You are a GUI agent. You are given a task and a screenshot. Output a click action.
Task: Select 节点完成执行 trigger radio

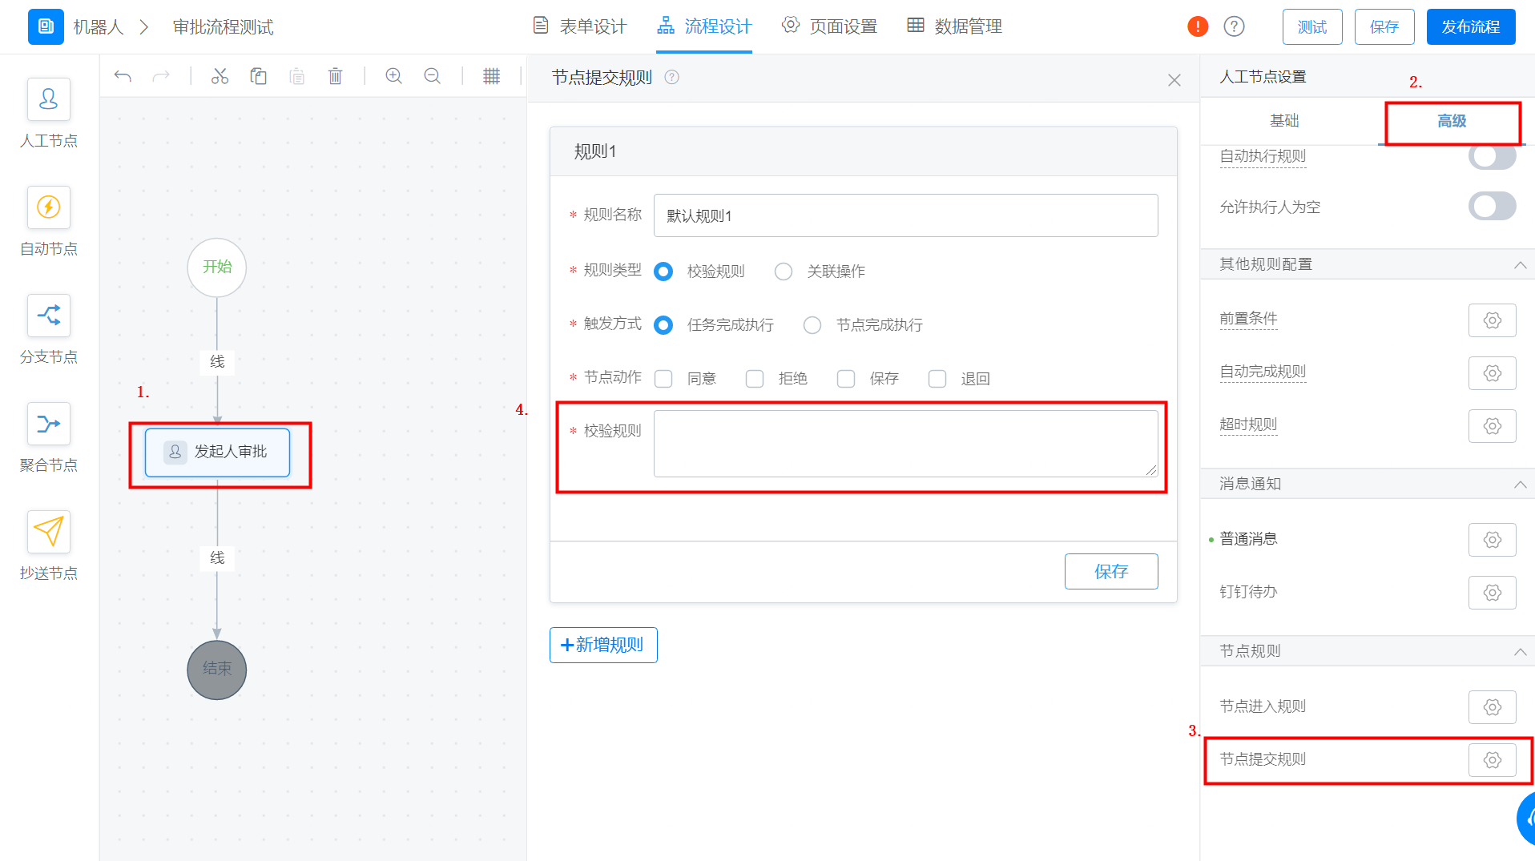[x=812, y=325]
